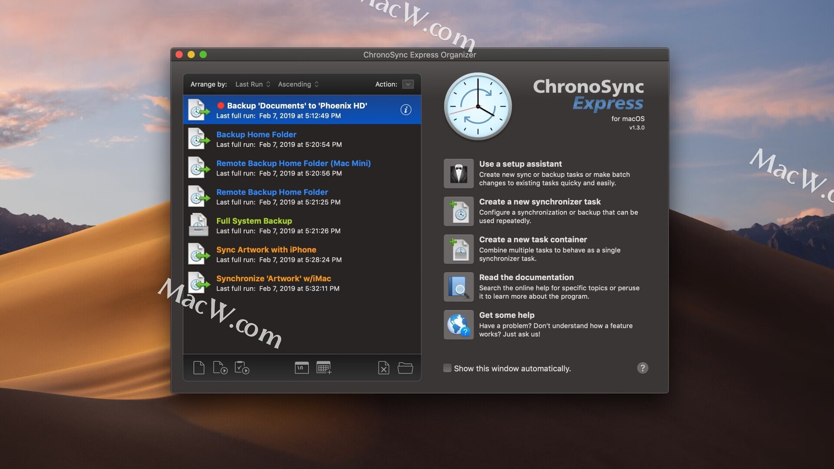Open the 'Last Run' arrange-by dropdown
The width and height of the screenshot is (834, 469).
[x=253, y=84]
